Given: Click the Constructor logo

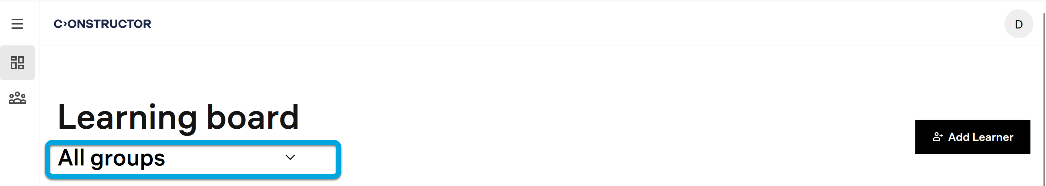Looking at the screenshot, I should click(102, 24).
